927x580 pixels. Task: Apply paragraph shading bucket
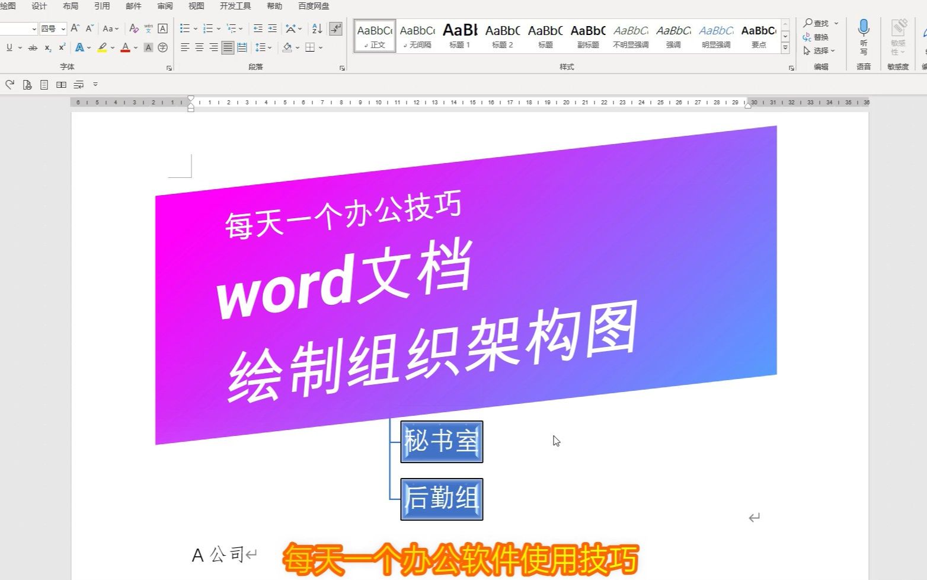click(x=287, y=47)
